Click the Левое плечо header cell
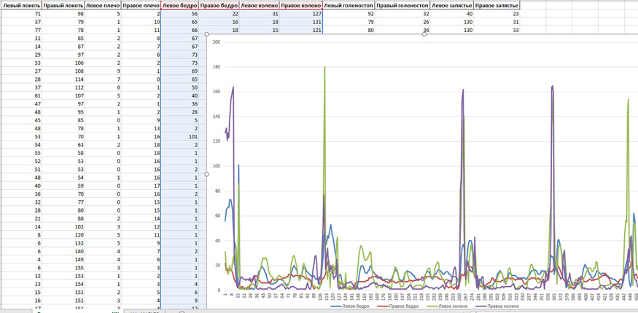 (101, 5)
